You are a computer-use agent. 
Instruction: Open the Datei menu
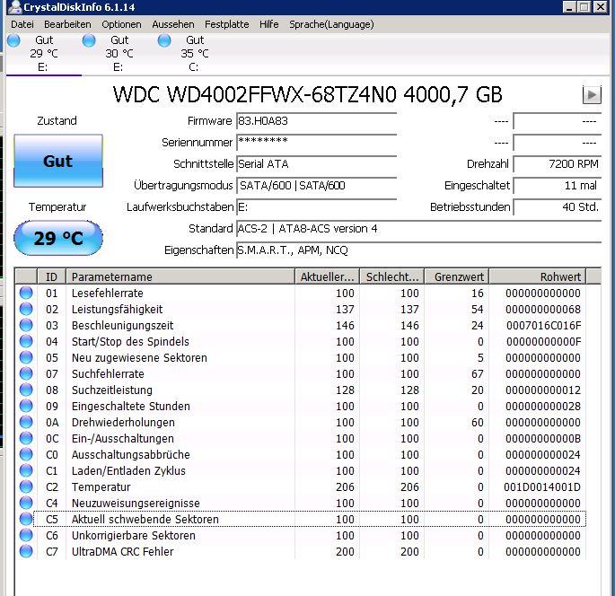point(22,24)
